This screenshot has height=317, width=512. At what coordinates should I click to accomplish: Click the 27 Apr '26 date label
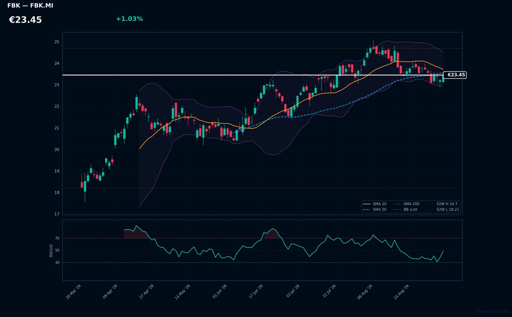click(x=147, y=292)
